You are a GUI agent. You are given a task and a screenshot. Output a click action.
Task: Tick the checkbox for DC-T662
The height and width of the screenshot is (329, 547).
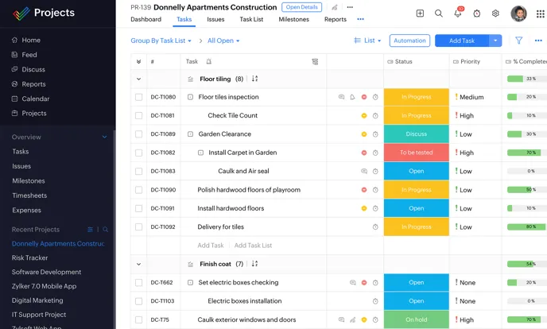[x=138, y=282]
